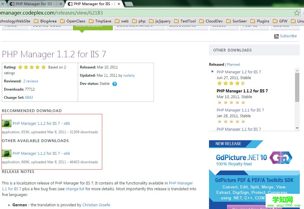Click the bookmark star in address bar
Viewport: 304px width, 209px height.
tap(297, 13)
